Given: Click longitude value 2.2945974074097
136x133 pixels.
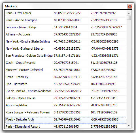Looking at the screenshot, I should pos(103,13).
